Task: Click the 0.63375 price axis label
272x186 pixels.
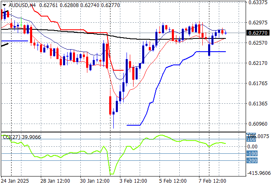Action: coord(258,2)
